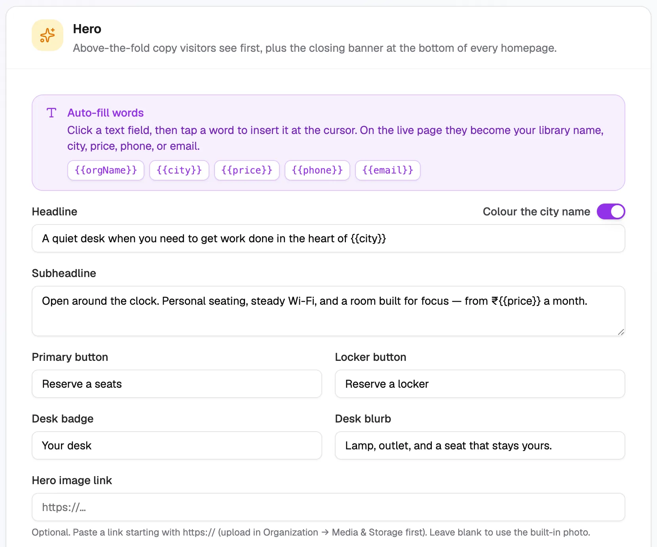Click the 'Primary button' label
Screen dimensions: 657x547
(70, 357)
